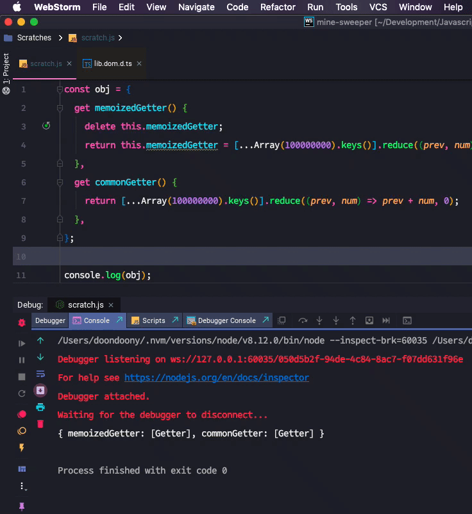The width and height of the screenshot is (472, 514).
Task: Click fold end marker on line 9
Action: click(x=60, y=238)
